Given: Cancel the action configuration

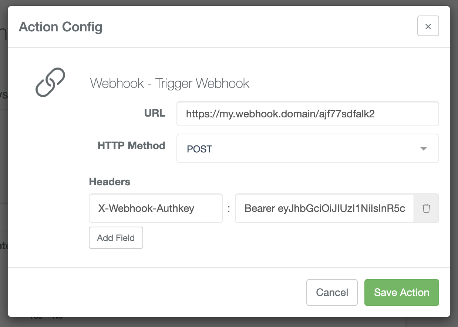Looking at the screenshot, I should point(332,292).
